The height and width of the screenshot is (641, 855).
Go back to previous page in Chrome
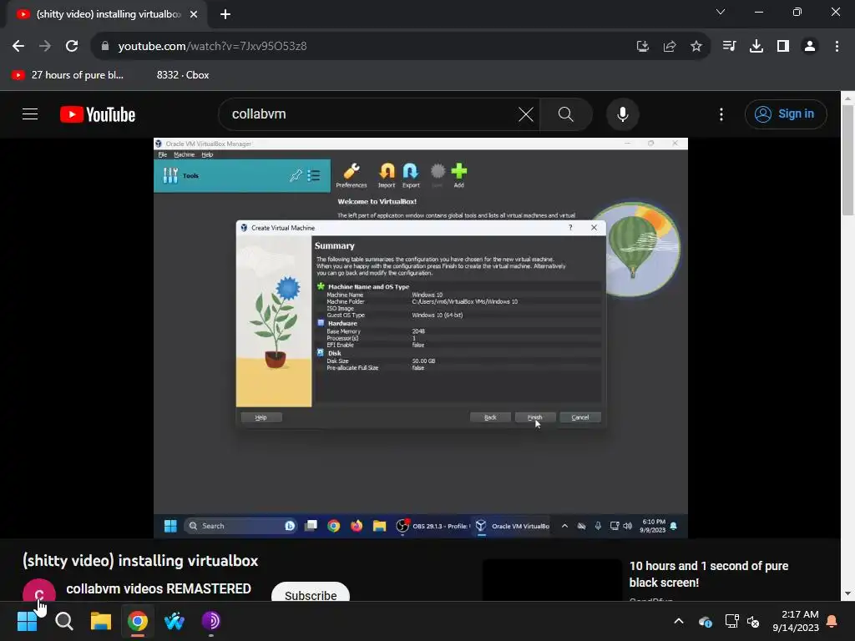point(18,47)
